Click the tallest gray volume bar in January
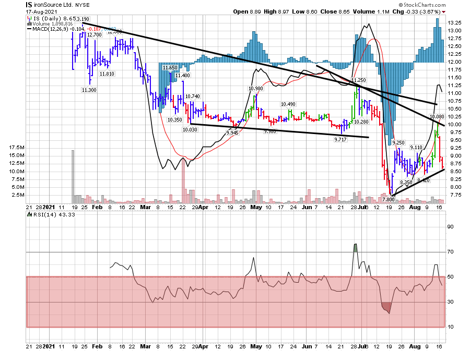Screen dimensions: 470x351 click(x=73, y=176)
